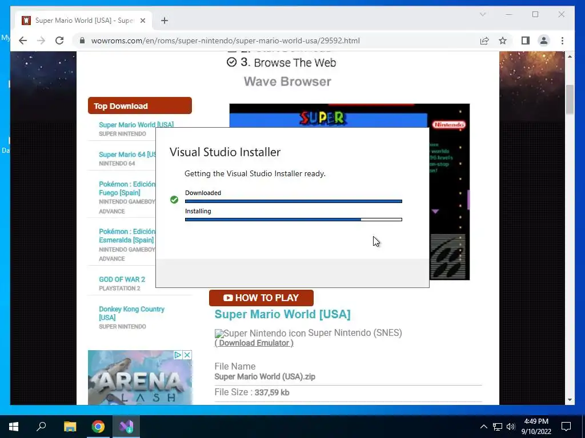Click Visual Studio Installer taskbar icon
585x438 pixels.
point(126,427)
